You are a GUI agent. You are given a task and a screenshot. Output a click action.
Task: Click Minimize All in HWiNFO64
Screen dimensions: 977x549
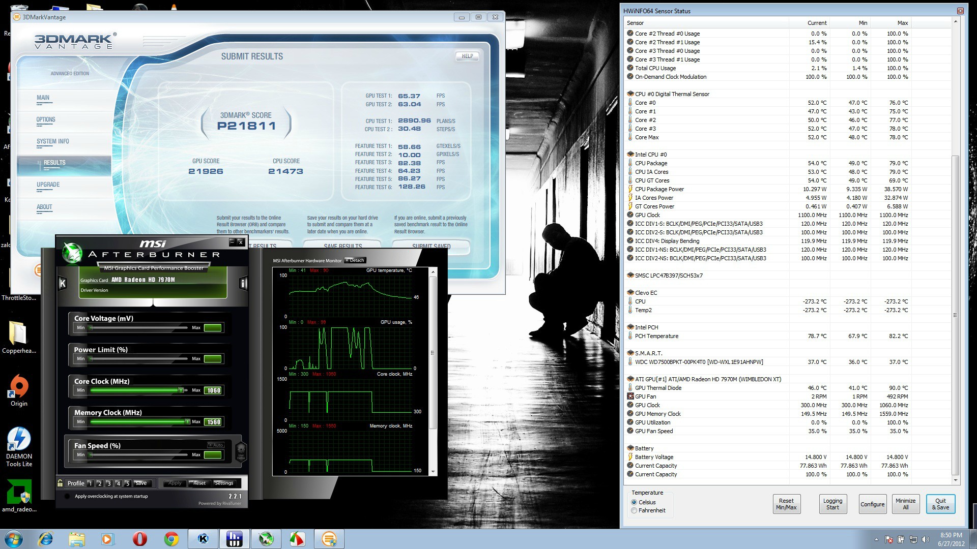tap(906, 504)
